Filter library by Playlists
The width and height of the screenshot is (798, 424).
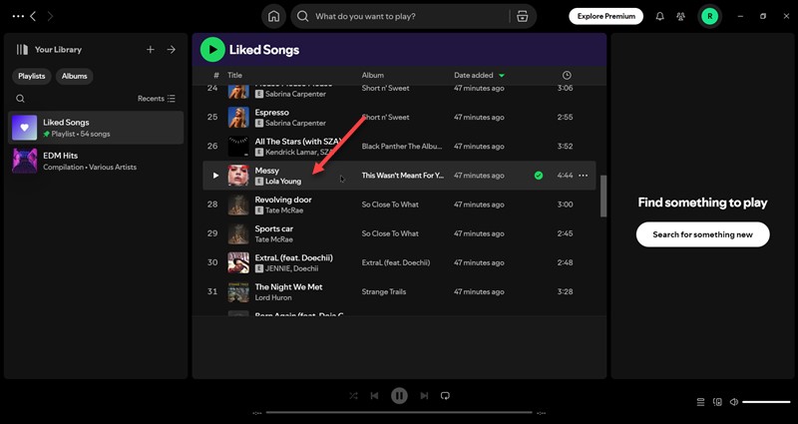click(x=32, y=76)
